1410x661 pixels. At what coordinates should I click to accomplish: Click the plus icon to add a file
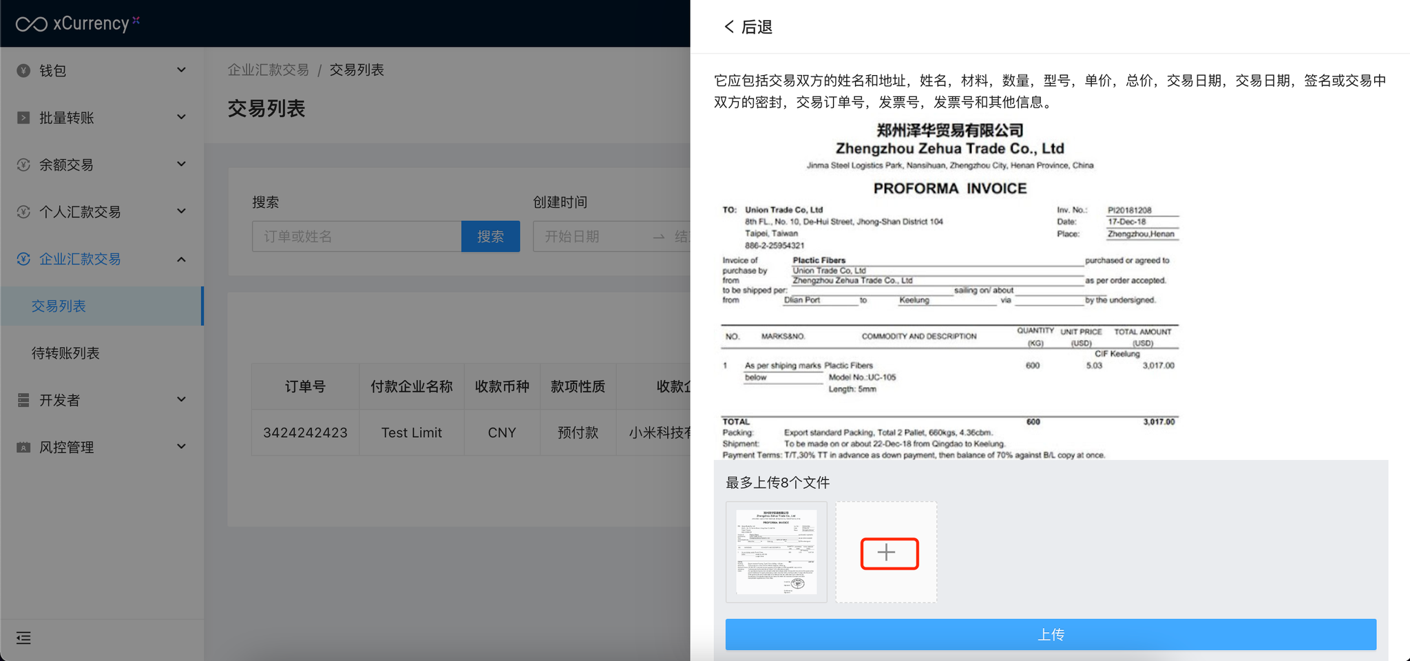click(x=886, y=552)
